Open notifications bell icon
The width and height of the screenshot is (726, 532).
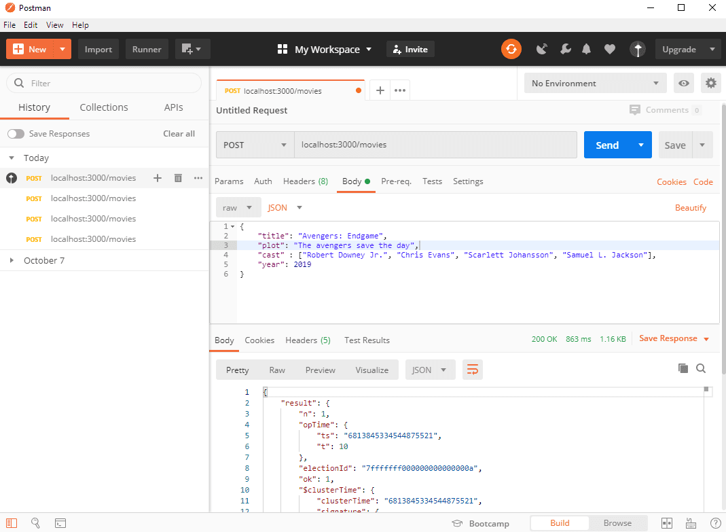(587, 49)
